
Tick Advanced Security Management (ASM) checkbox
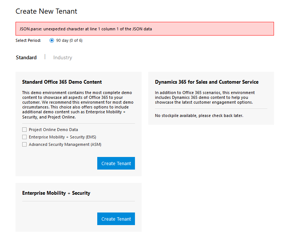coord(24,145)
